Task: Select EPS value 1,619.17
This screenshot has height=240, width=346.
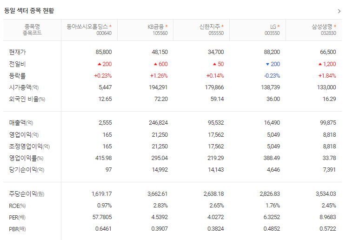Action: tap(102, 194)
